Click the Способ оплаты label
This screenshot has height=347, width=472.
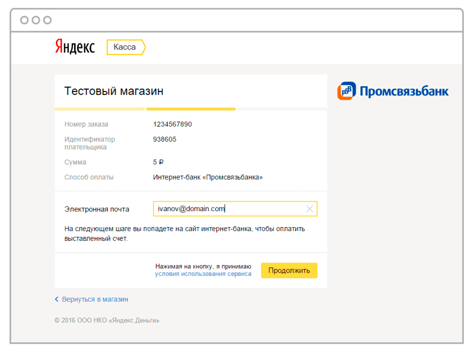89,177
